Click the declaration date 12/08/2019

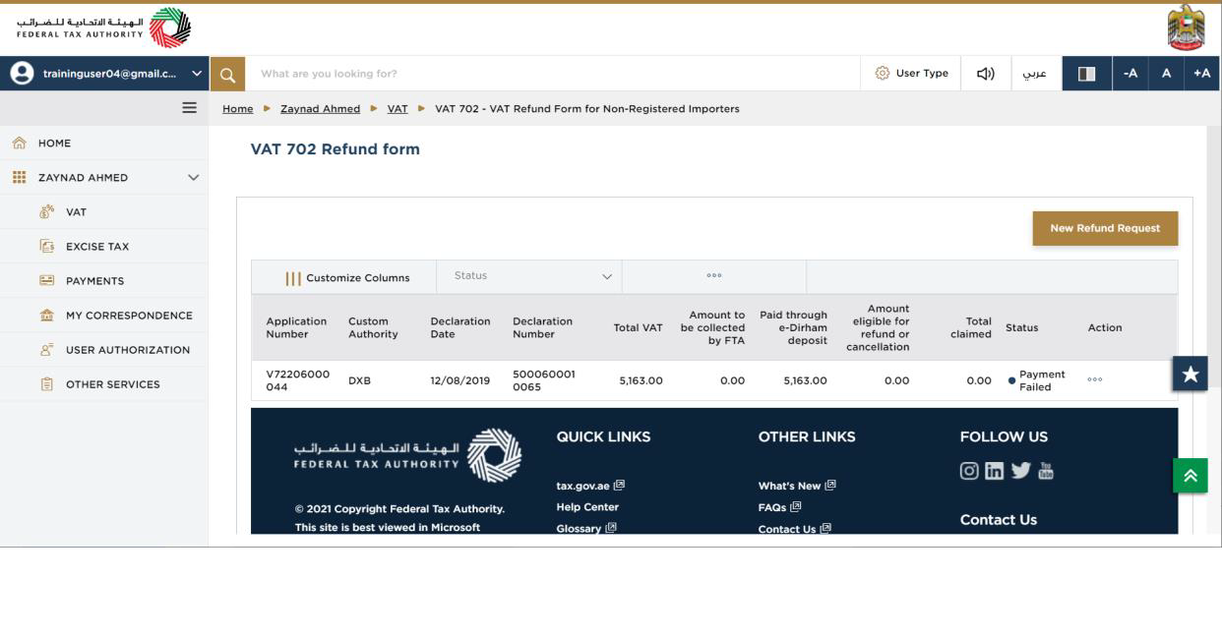[460, 380]
